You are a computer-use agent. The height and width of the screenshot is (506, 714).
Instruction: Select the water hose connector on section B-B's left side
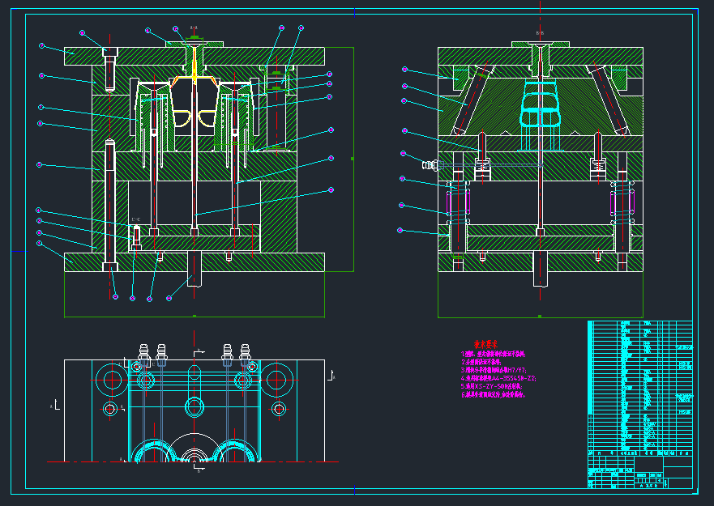pos(431,165)
